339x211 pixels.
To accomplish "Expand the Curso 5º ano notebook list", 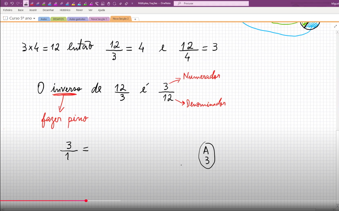I will pyautogui.click(x=34, y=18).
